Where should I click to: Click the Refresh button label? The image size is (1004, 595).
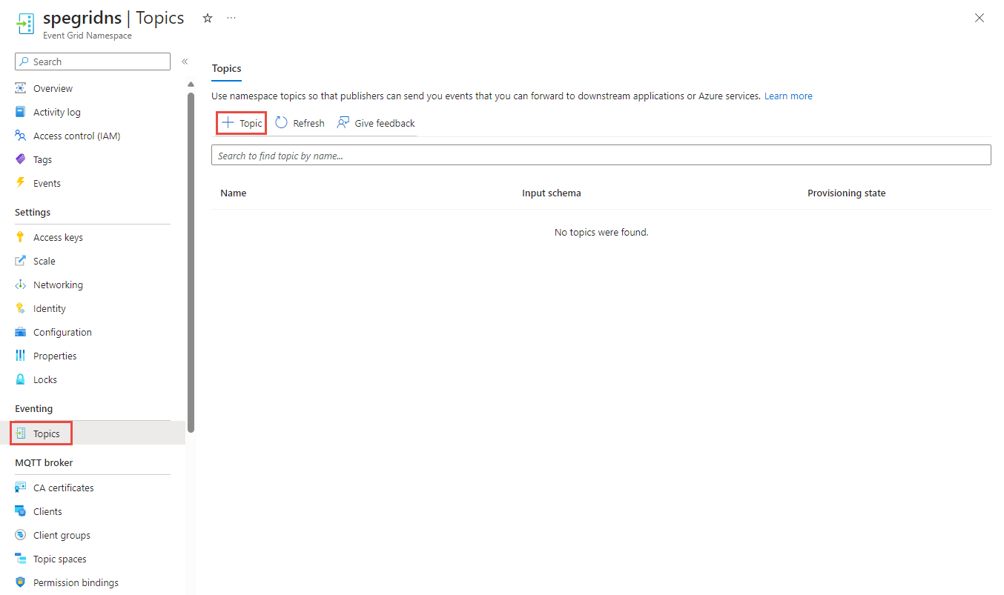[x=308, y=124]
